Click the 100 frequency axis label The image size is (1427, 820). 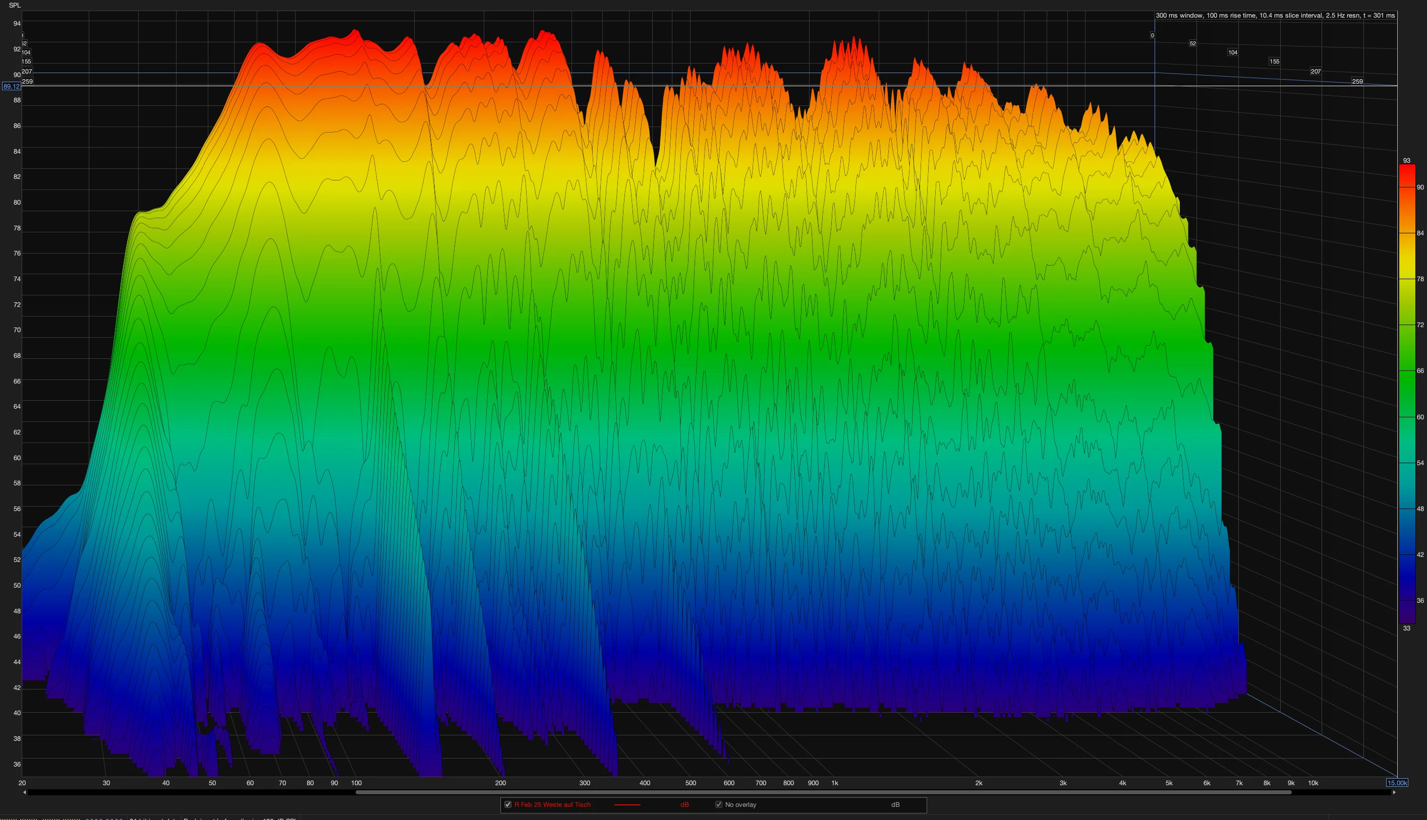(x=356, y=783)
